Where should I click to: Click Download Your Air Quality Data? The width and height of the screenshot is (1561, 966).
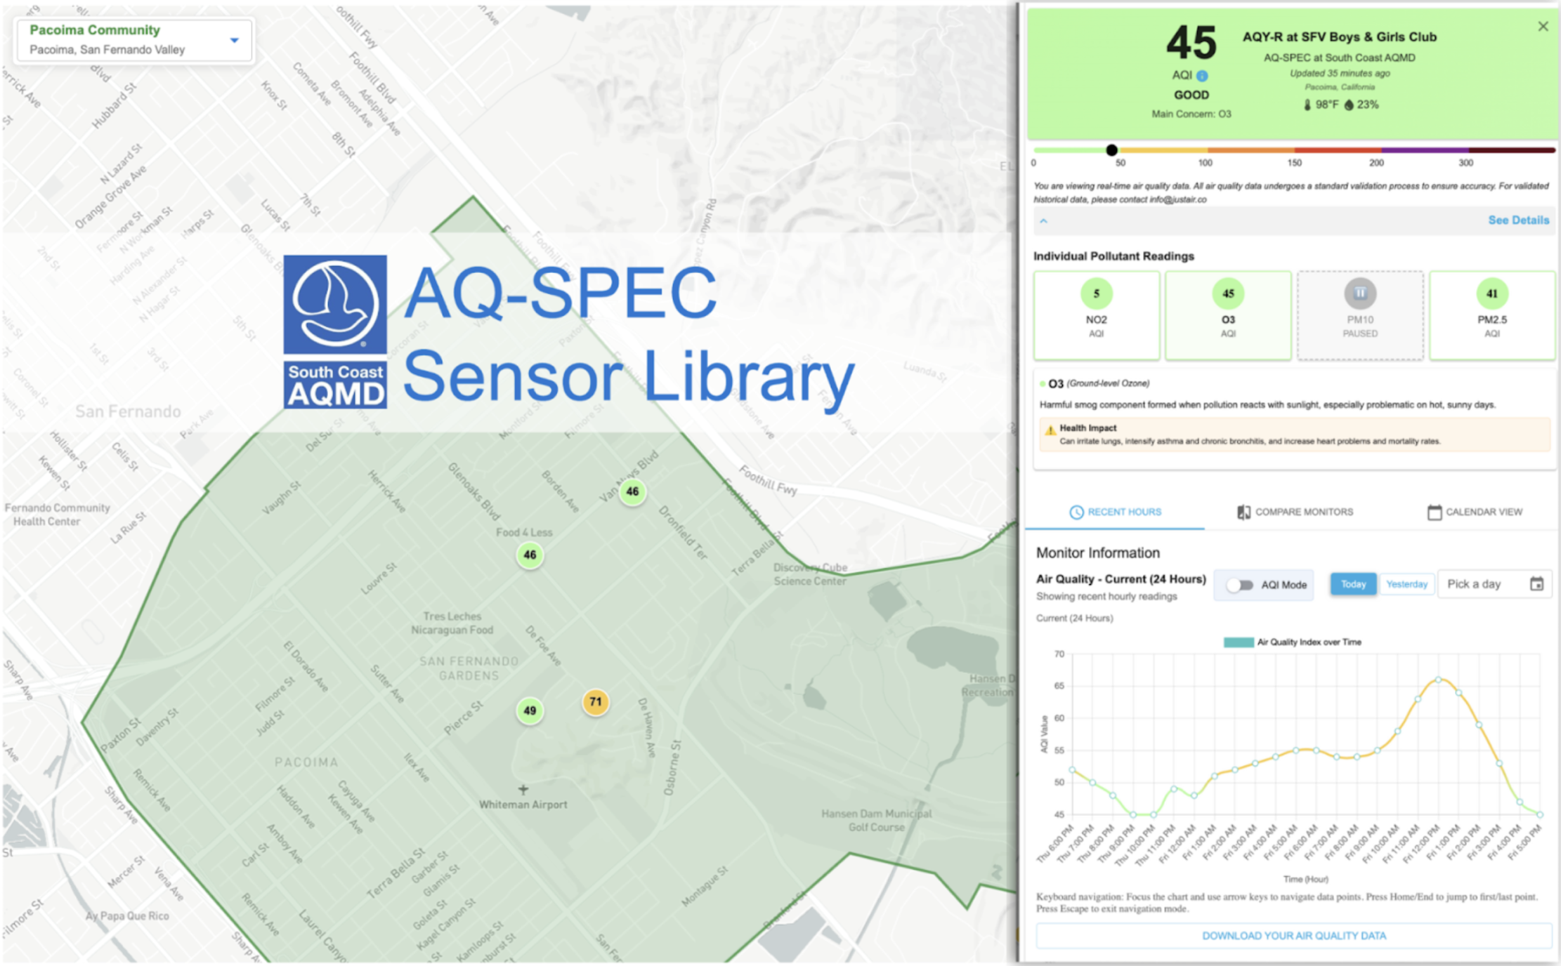tap(1294, 936)
